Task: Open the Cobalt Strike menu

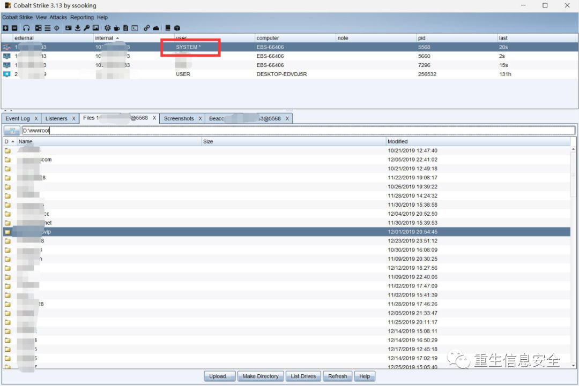Action: tap(17, 17)
